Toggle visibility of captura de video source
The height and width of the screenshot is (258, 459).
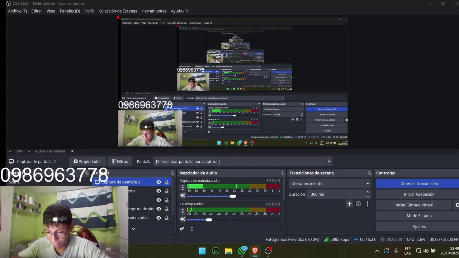[x=158, y=209]
